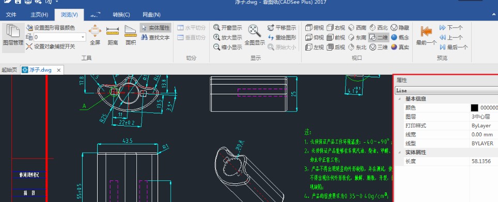
Task: Switch to 转换(C) ribbon tab
Action: point(121,14)
